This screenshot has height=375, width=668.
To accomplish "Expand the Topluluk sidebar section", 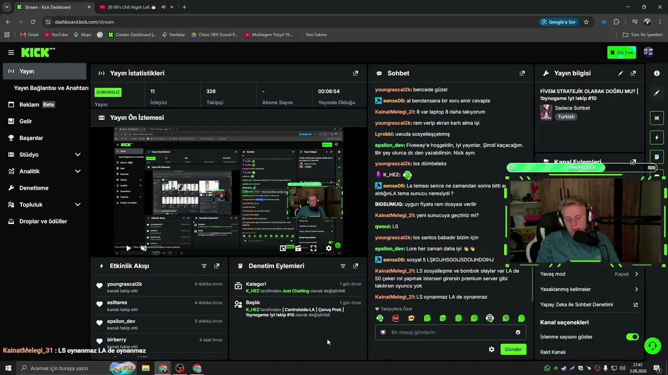I will pos(44,205).
